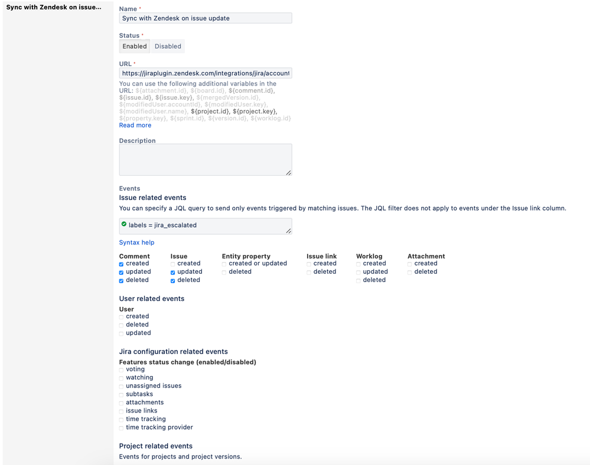Enable the issue links feature checkbox

click(121, 412)
